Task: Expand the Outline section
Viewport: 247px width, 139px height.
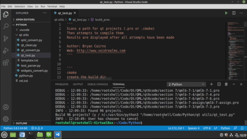Action: 22,123
